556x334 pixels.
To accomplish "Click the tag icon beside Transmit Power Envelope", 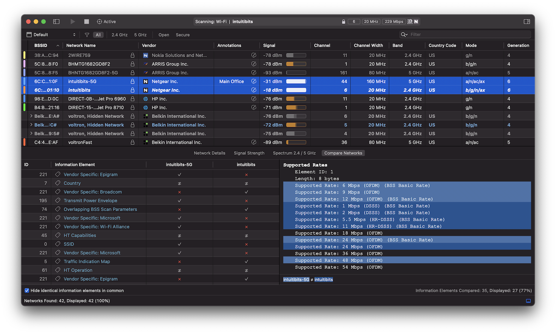I will 58,200.
